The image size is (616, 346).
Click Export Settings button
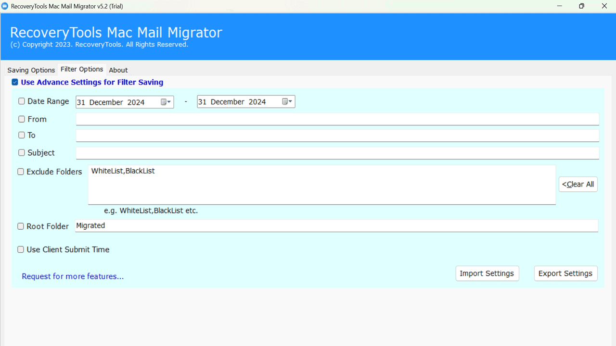(565, 273)
